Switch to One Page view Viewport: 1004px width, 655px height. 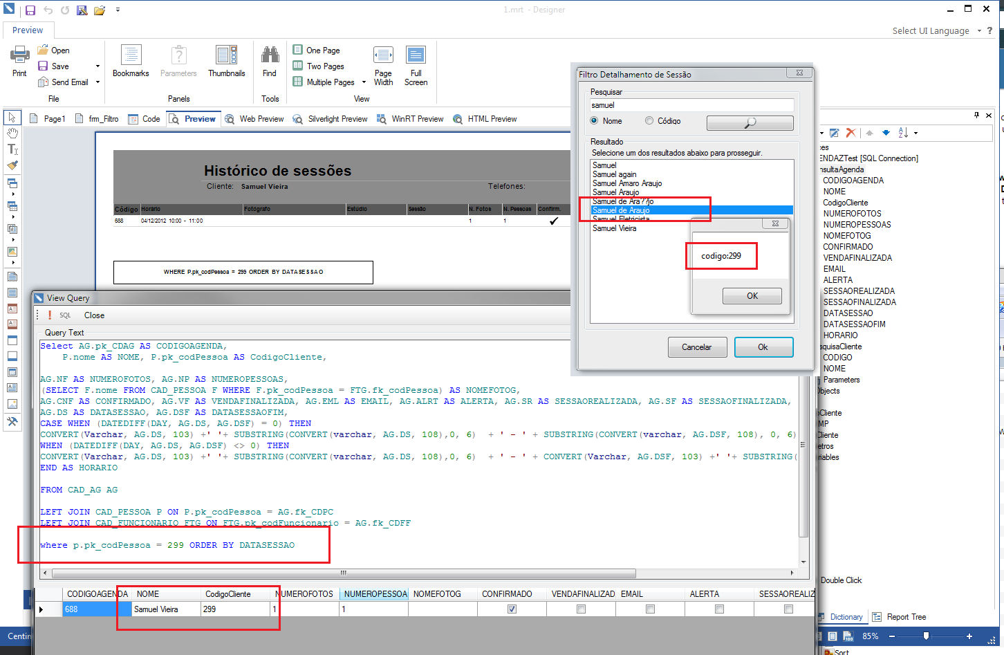pyautogui.click(x=317, y=50)
